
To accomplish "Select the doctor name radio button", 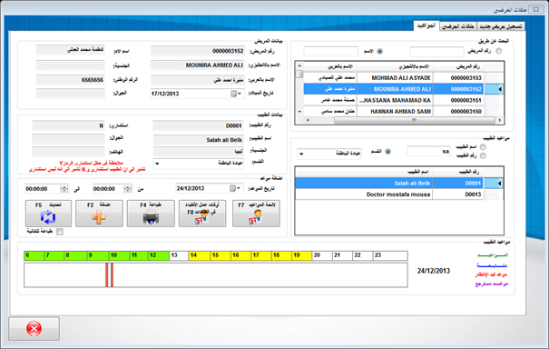I will [483, 147].
